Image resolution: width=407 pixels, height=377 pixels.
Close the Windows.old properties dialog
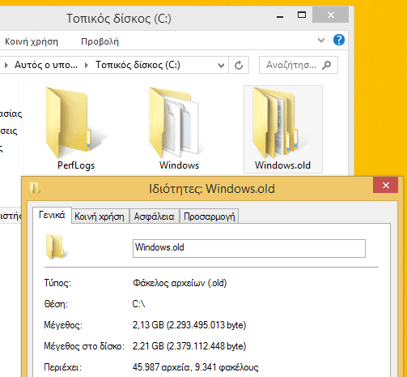pos(386,185)
